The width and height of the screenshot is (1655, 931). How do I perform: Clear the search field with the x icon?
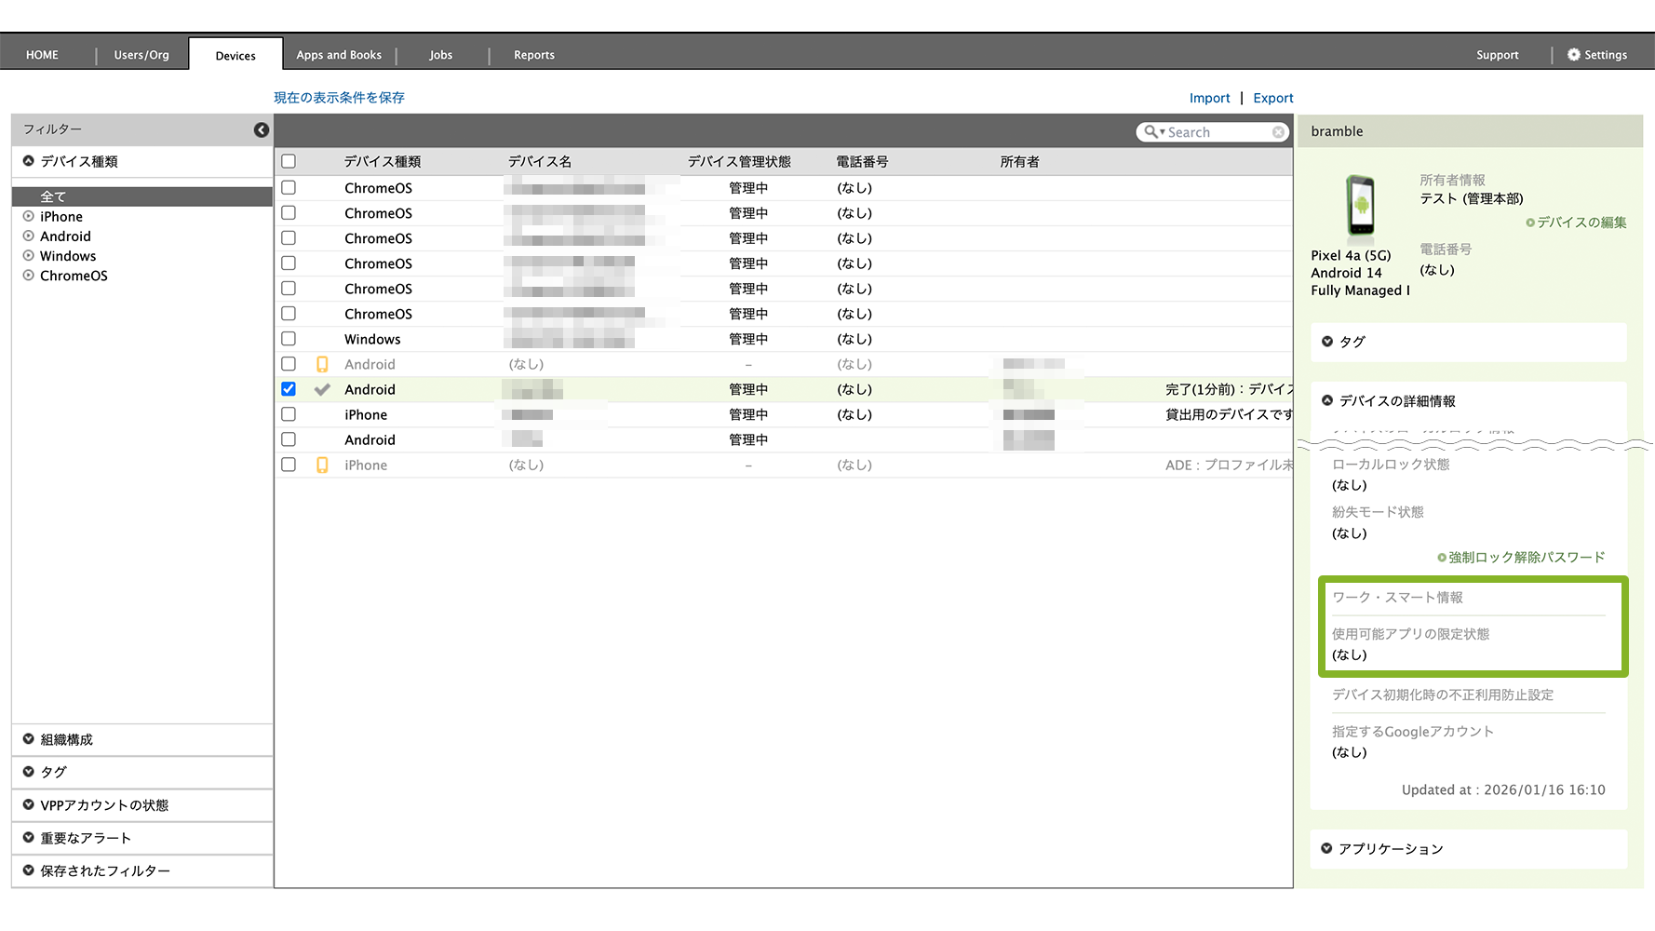coord(1278,132)
